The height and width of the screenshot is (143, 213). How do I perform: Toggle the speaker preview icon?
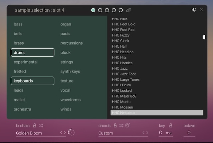pyautogui.click(x=194, y=10)
